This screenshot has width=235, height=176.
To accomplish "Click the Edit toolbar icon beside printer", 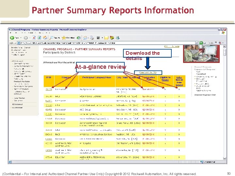I will click(98, 38).
